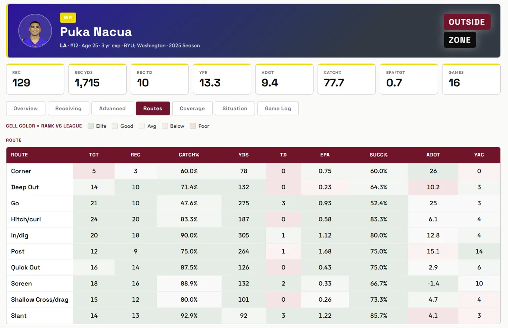
Task: Click the Good legend color swatch
Action: [x=115, y=126]
